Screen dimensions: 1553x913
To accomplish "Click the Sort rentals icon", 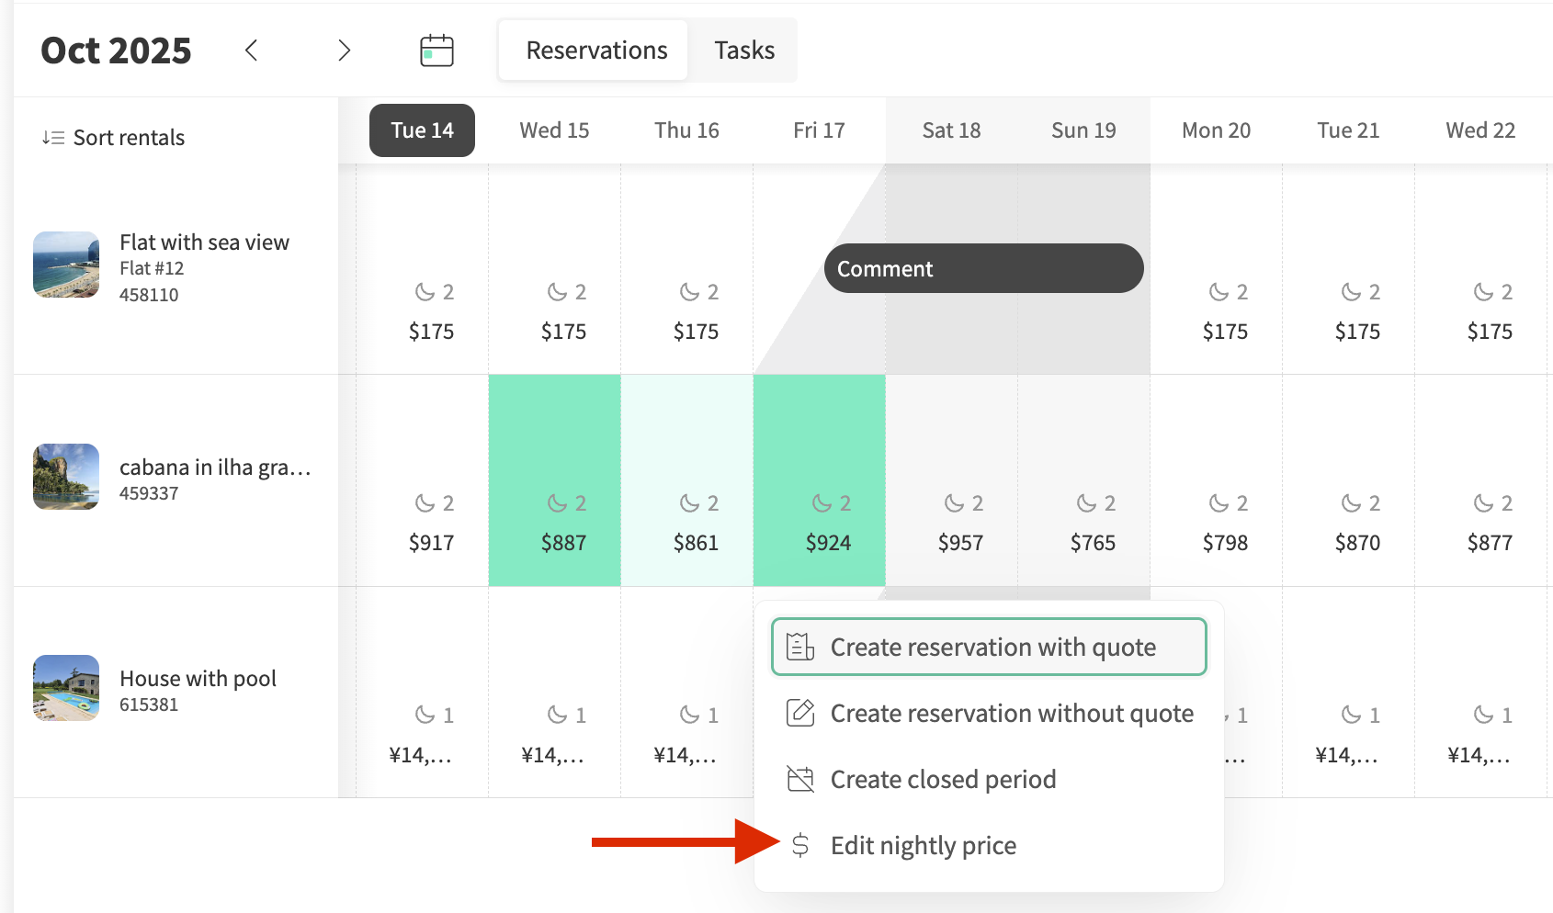I will click(x=52, y=138).
